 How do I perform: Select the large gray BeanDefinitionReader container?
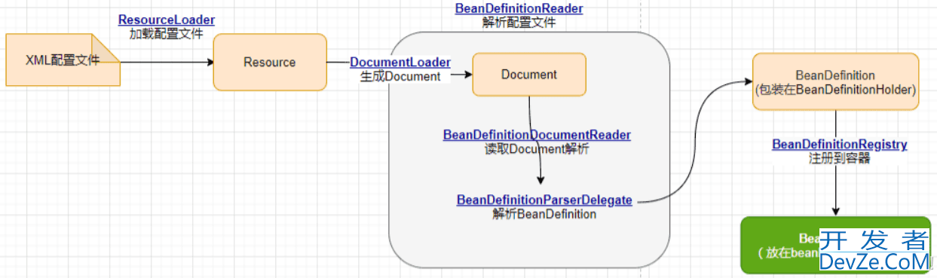point(529,149)
